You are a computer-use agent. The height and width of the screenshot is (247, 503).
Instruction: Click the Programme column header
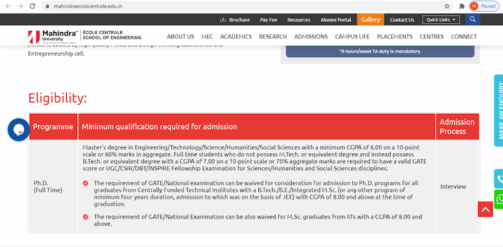click(53, 127)
